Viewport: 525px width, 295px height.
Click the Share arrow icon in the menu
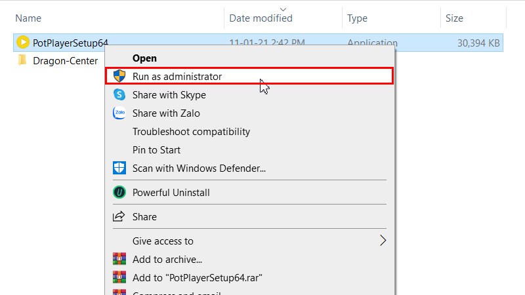(x=119, y=216)
